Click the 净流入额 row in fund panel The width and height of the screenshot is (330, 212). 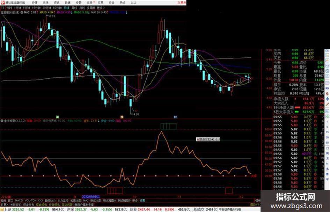299,99
